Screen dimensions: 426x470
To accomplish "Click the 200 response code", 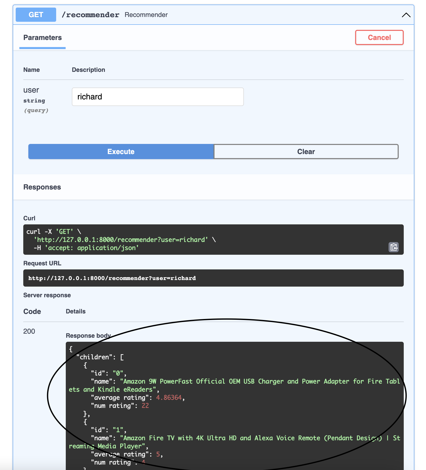I will pos(29,331).
